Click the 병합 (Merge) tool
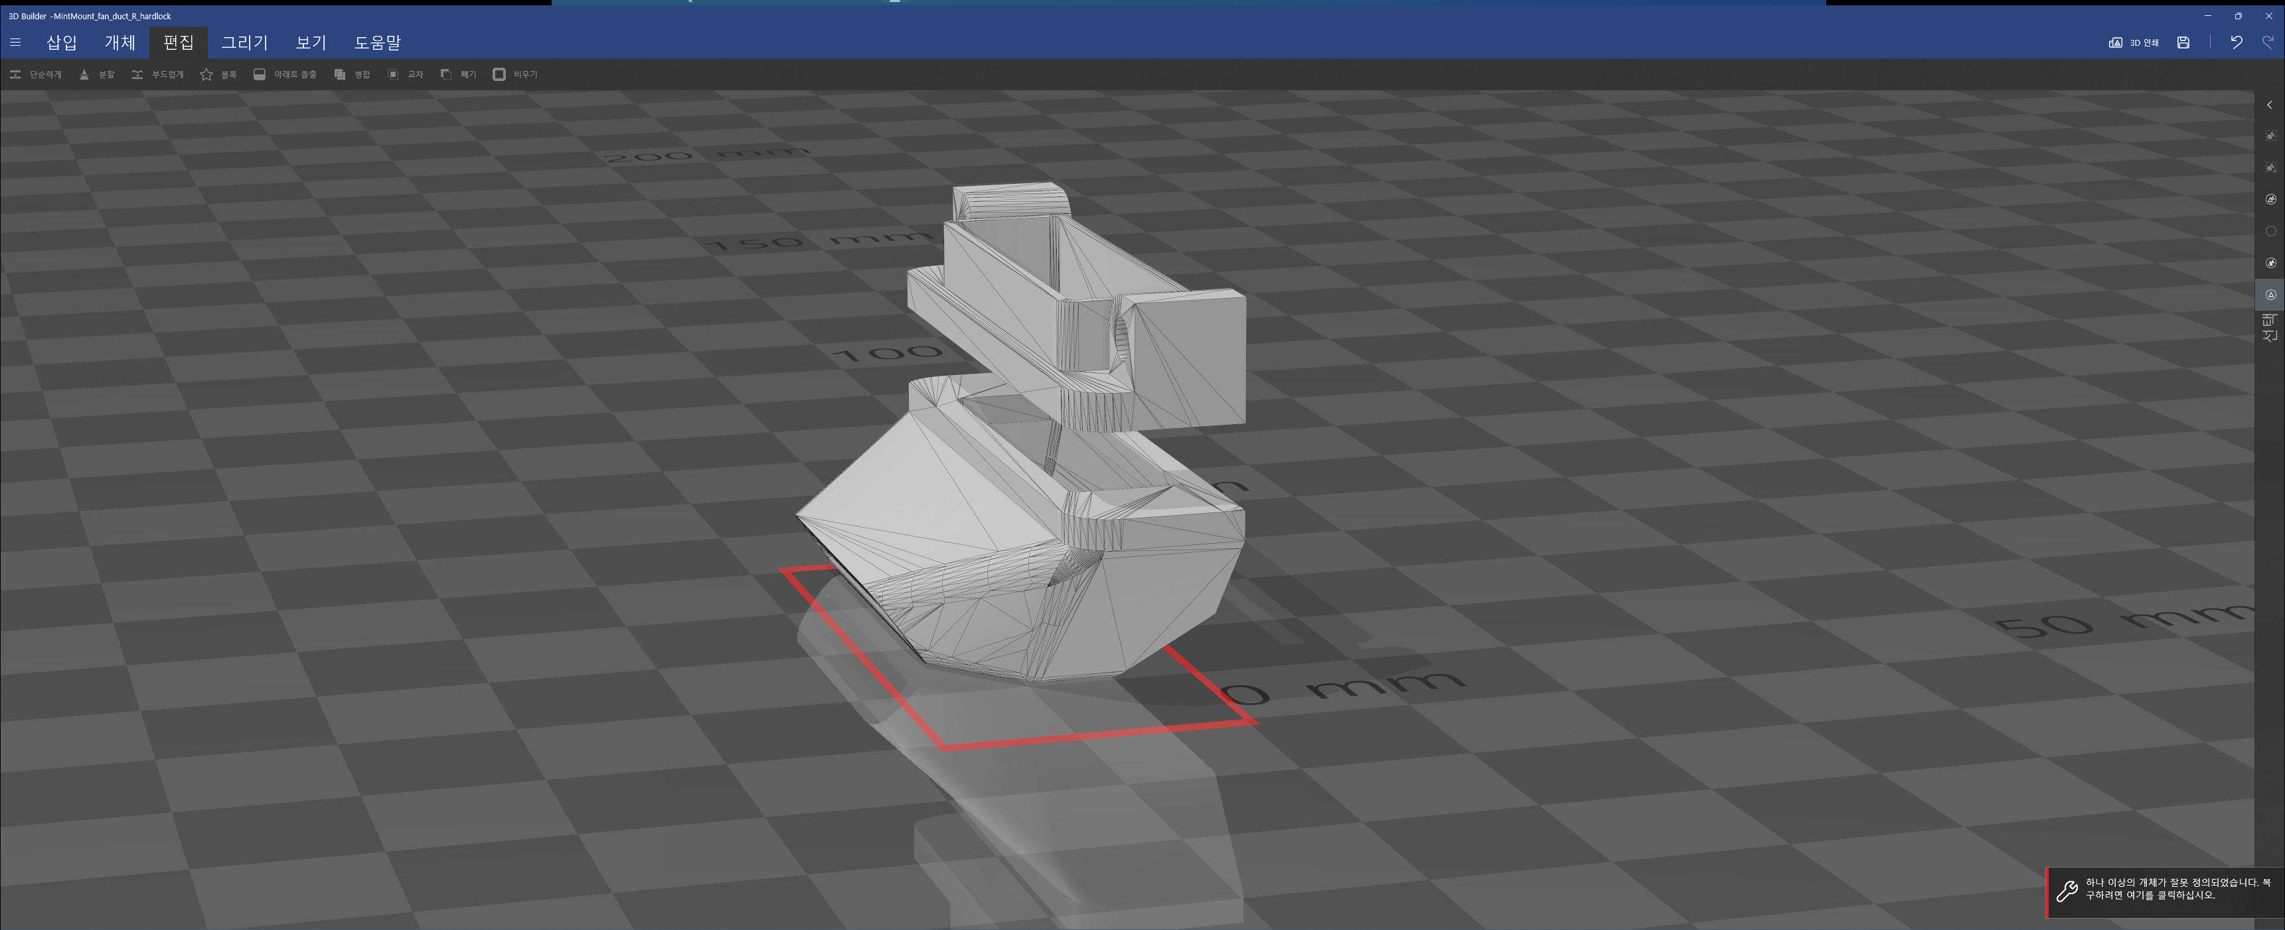 point(352,74)
